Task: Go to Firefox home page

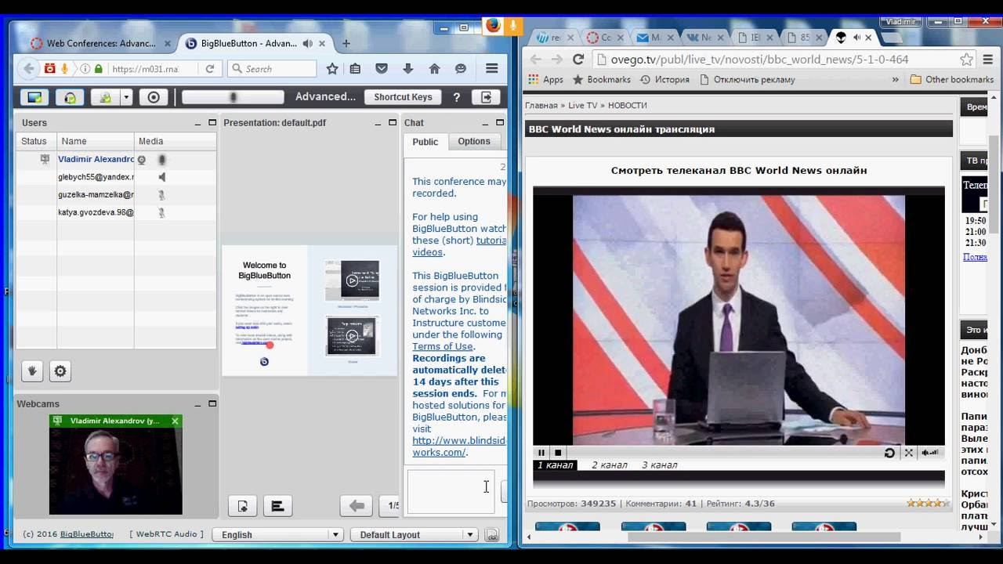Action: pyautogui.click(x=434, y=69)
